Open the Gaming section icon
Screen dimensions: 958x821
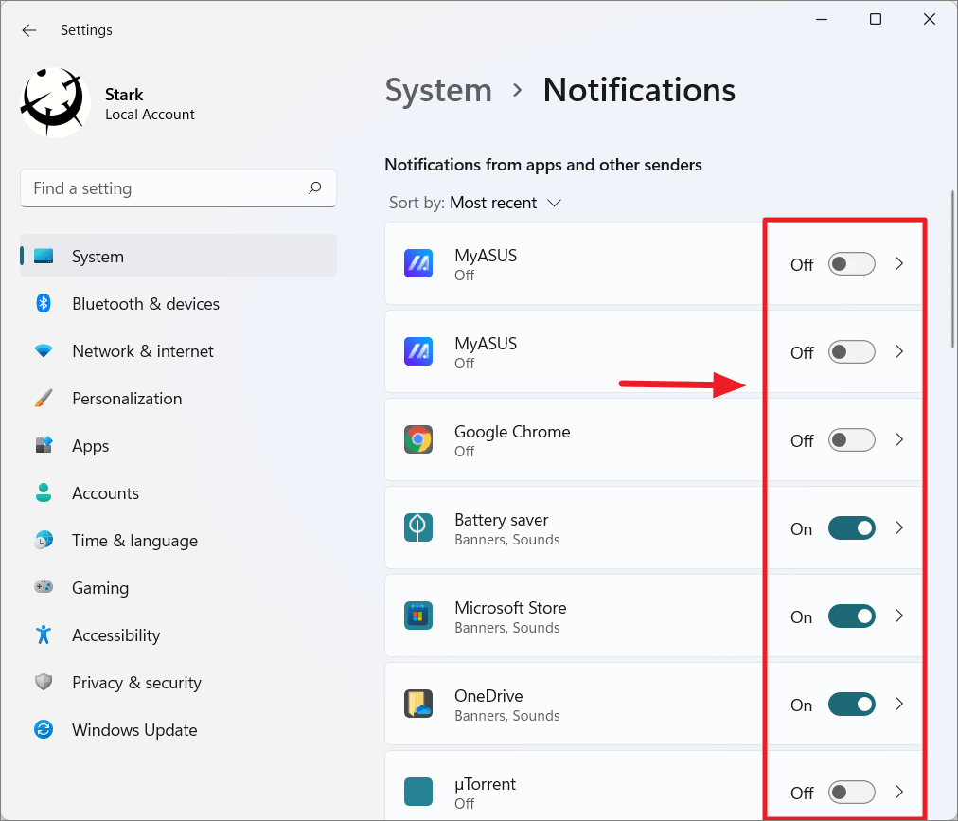(44, 587)
